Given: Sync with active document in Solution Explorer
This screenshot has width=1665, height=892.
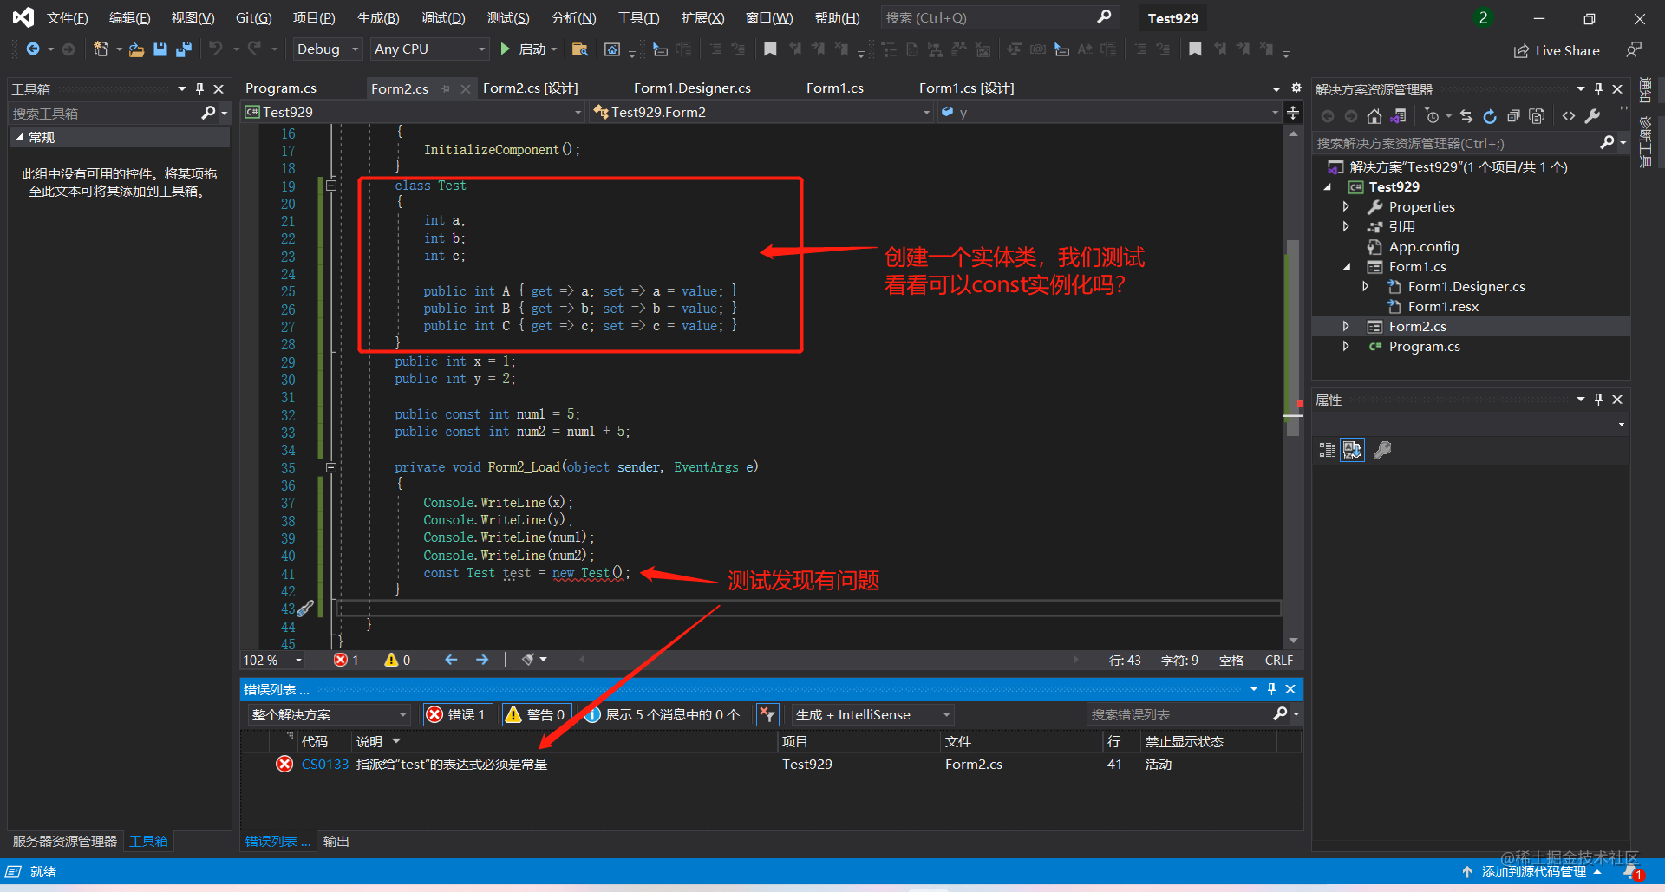Looking at the screenshot, I should click(1466, 116).
